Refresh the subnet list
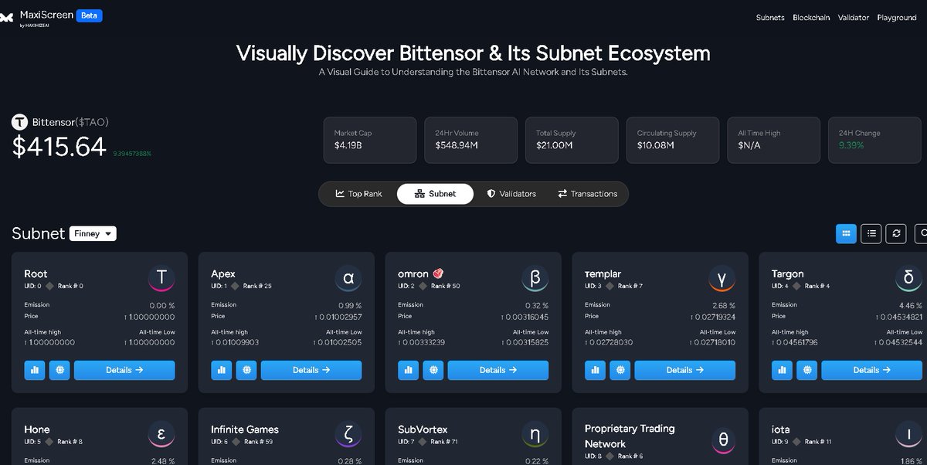927x465 pixels. point(897,233)
